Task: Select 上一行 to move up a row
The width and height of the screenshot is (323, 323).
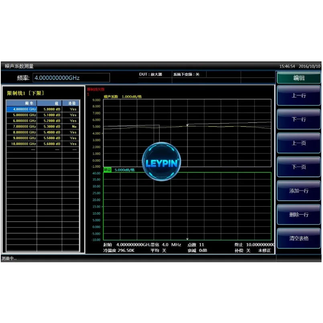Action: tap(299, 95)
